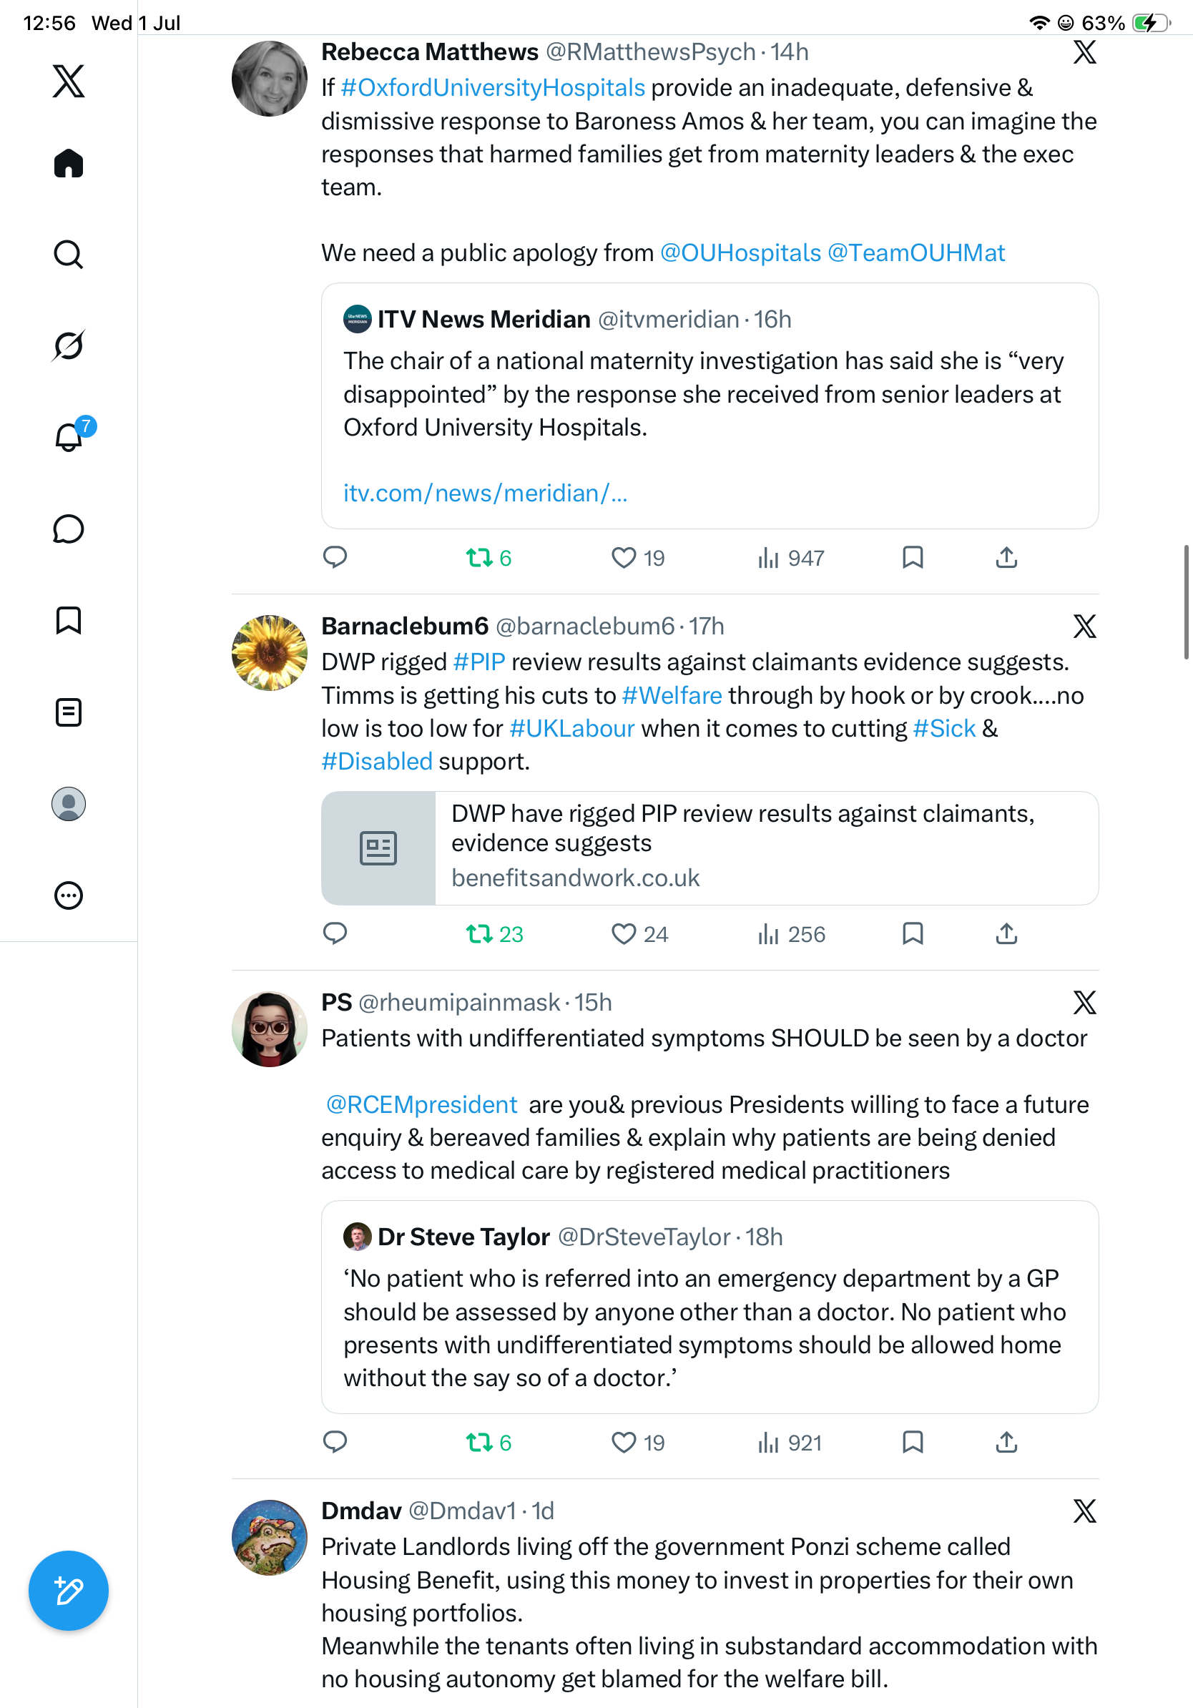This screenshot has width=1193, height=1708.
Task: Bookmark the PS @rheumipainmask post
Action: coord(913,1442)
